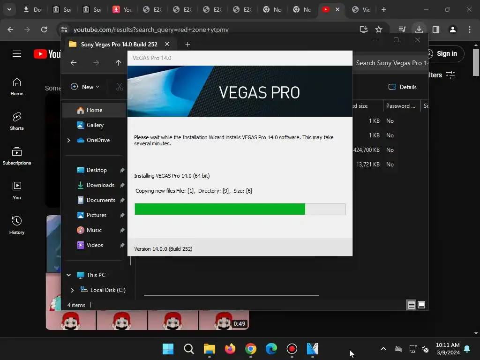480x360 pixels.
Task: Open taskbar Search
Action: pyautogui.click(x=188, y=349)
